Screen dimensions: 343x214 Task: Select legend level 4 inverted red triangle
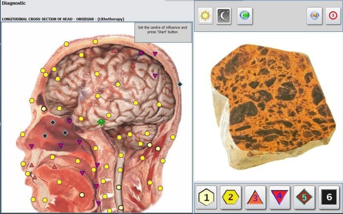pos(280,197)
